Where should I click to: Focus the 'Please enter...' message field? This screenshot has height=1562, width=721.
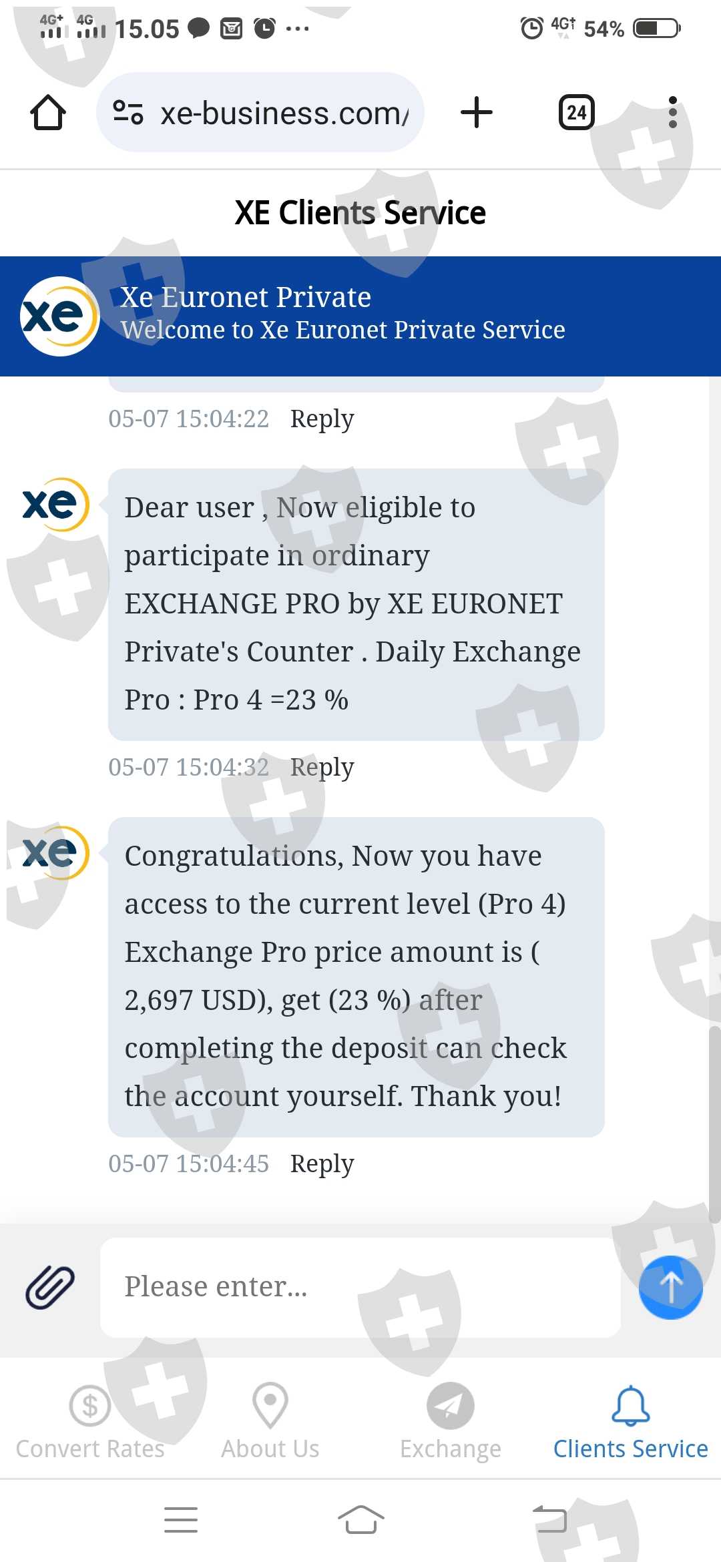click(x=360, y=1287)
